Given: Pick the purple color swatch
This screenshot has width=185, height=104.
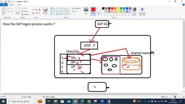Looking at the screenshot, I should tap(130, 8).
